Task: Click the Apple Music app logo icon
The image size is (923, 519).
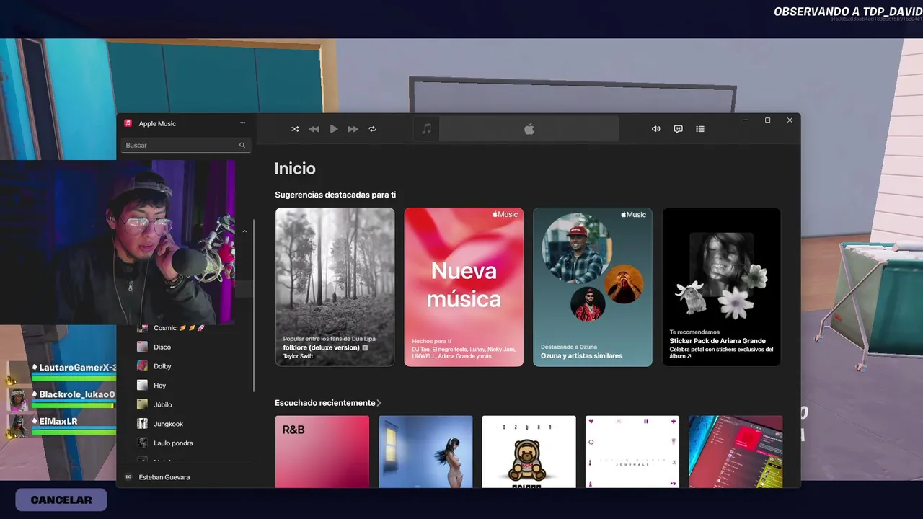Action: (x=128, y=123)
